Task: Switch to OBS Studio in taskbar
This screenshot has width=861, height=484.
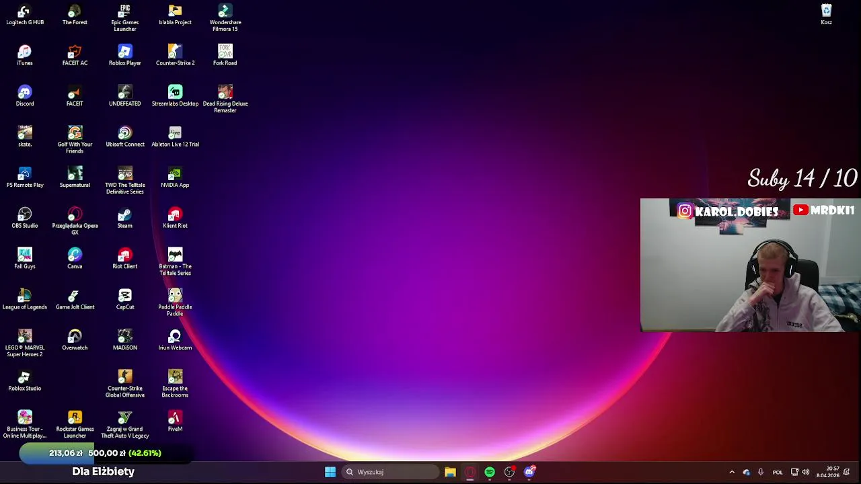Action: coord(509,472)
